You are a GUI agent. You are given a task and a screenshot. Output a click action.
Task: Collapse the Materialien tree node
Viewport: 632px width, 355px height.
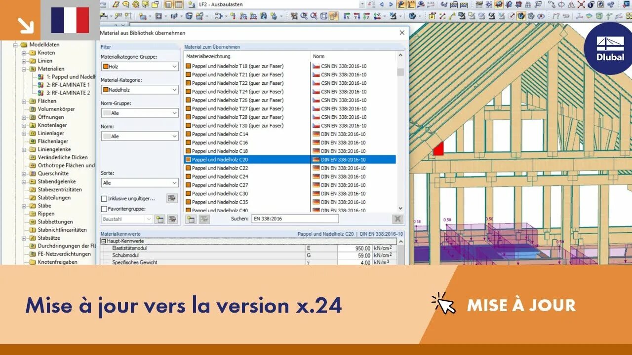pos(24,69)
